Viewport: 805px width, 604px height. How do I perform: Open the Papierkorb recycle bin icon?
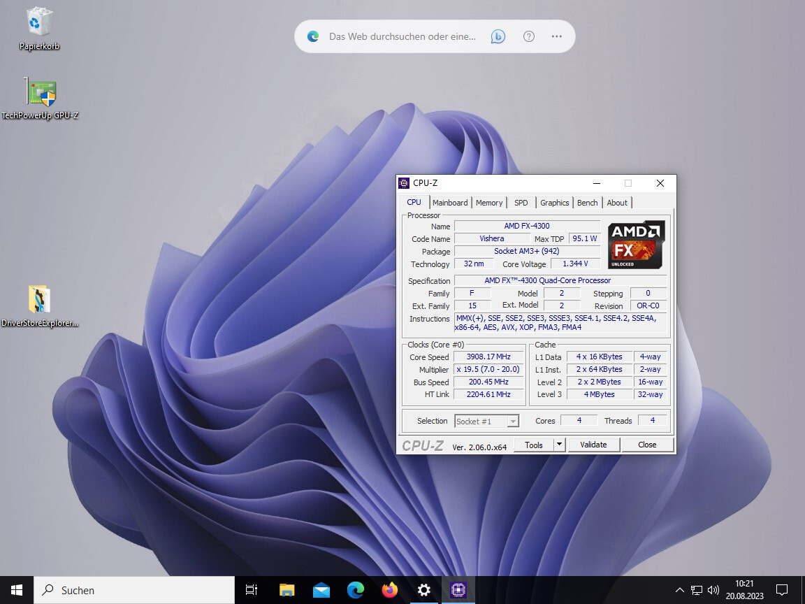tap(39, 28)
